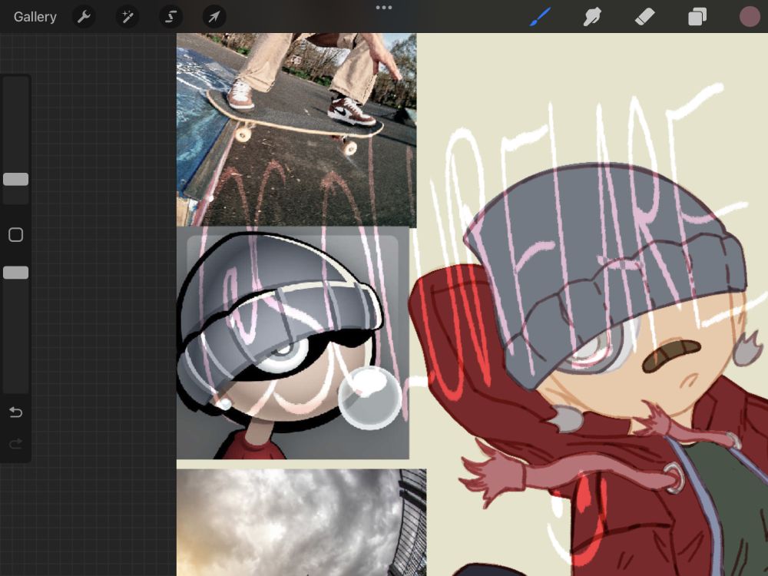The height and width of the screenshot is (576, 768).
Task: Open the Actions wrench menu
Action: pos(84,17)
